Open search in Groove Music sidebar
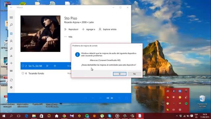 pyautogui.click(x=11, y=25)
